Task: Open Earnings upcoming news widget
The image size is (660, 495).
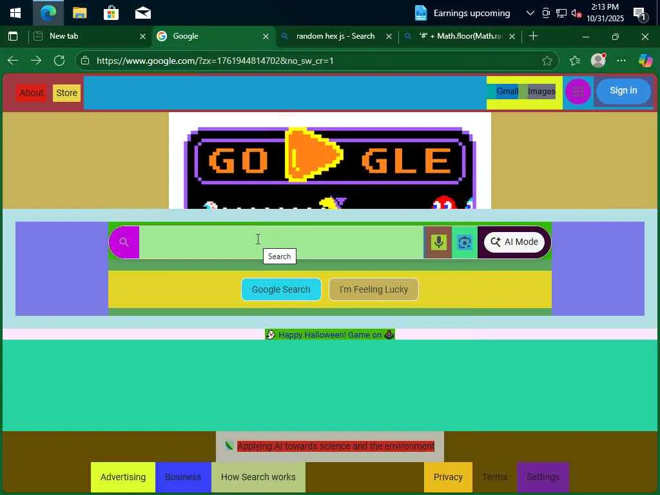Action: (462, 13)
